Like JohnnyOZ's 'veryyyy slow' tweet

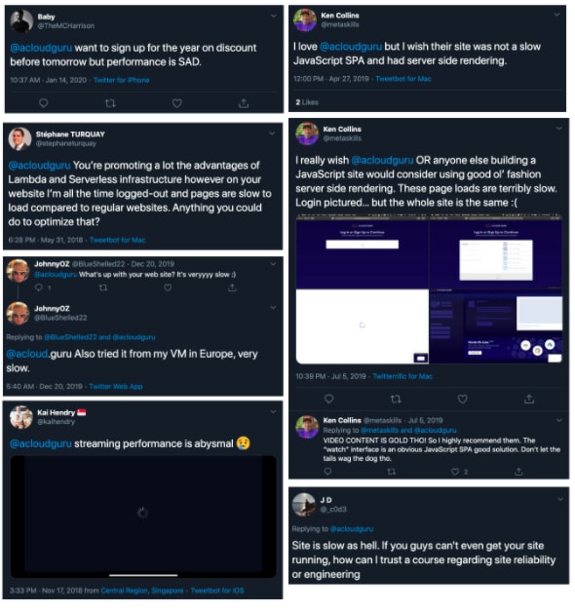click(x=168, y=287)
